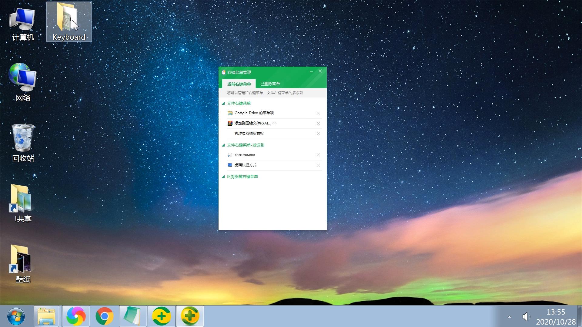This screenshot has height=327, width=582.
Task: Switch to 已删除菜单 tab
Action: tap(270, 84)
